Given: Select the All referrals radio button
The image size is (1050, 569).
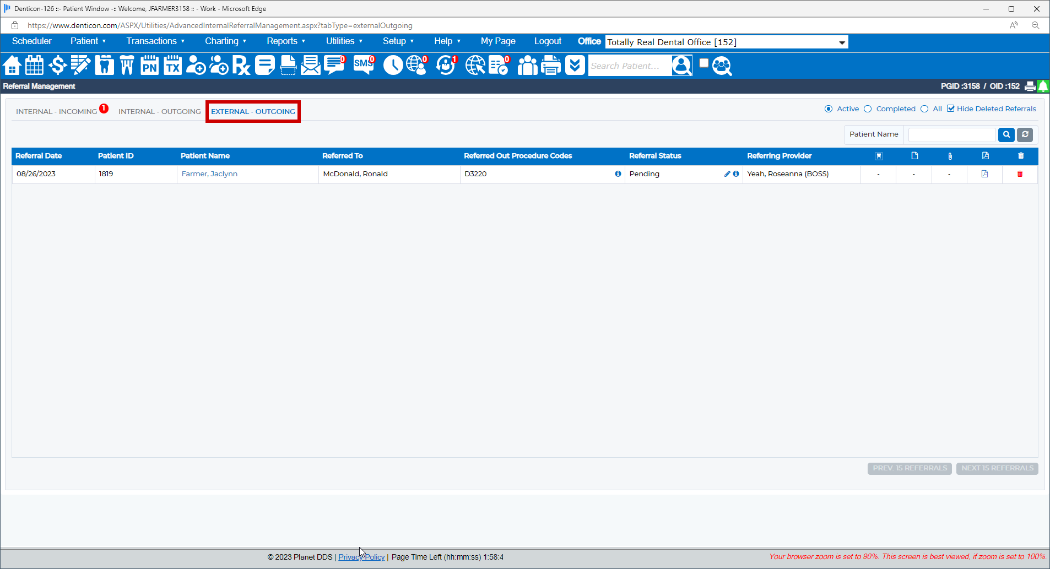Looking at the screenshot, I should tap(925, 109).
